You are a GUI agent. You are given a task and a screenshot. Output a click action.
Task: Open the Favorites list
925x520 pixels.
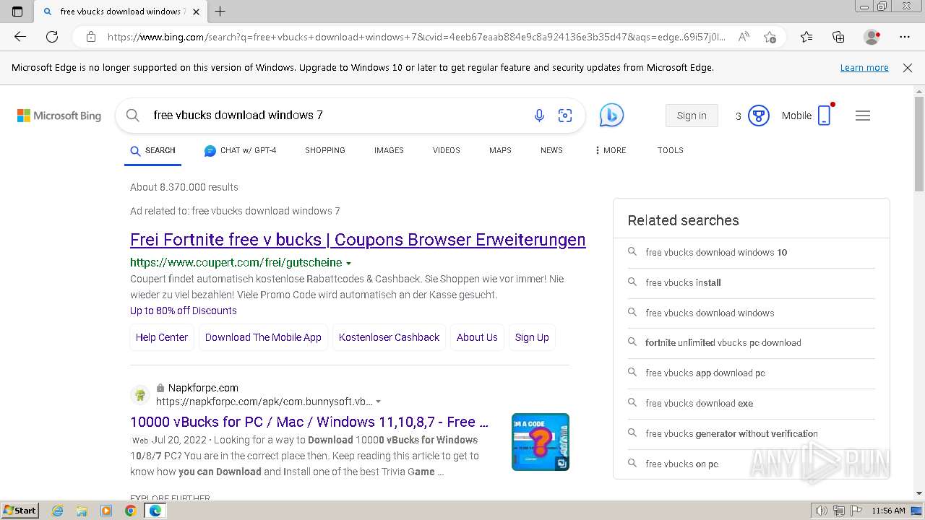(x=806, y=37)
